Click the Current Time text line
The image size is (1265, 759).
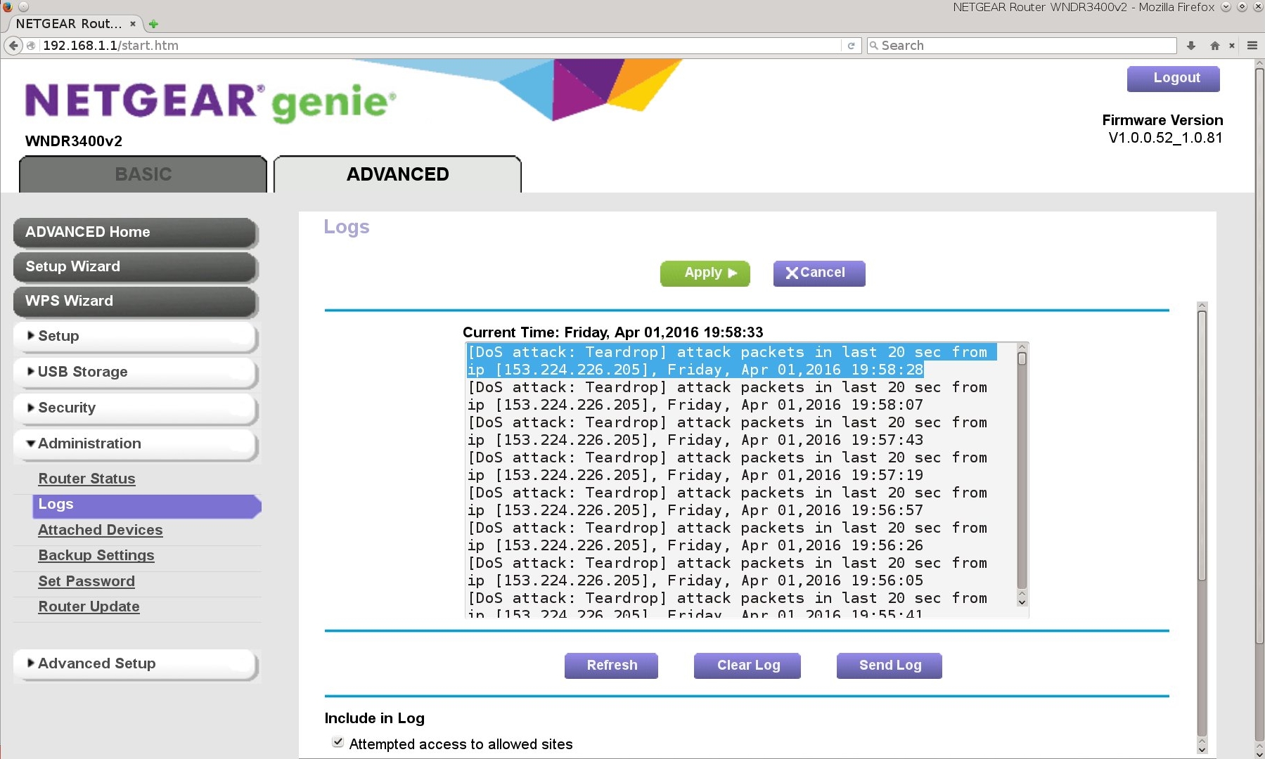[612, 332]
